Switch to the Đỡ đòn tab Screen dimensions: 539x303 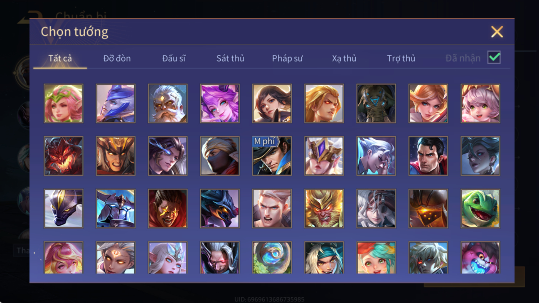pyautogui.click(x=117, y=58)
